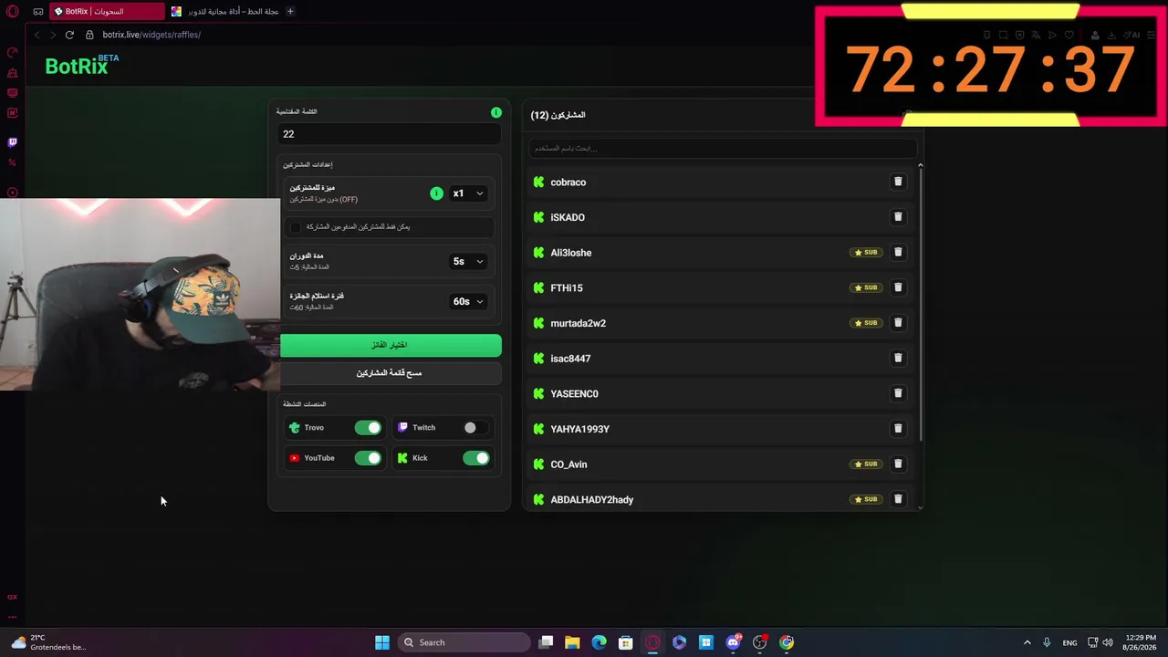Click the padlock site info icon
1168x657 pixels.
pyautogui.click(x=89, y=35)
